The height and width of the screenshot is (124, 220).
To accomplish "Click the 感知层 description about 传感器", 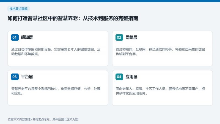I will tap(56, 52).
